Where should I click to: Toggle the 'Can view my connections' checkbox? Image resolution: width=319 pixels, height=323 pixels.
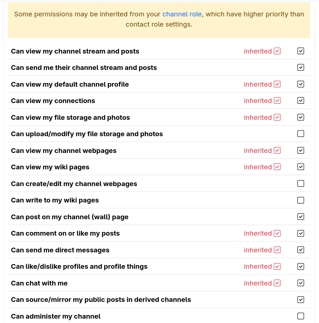tap(300, 101)
